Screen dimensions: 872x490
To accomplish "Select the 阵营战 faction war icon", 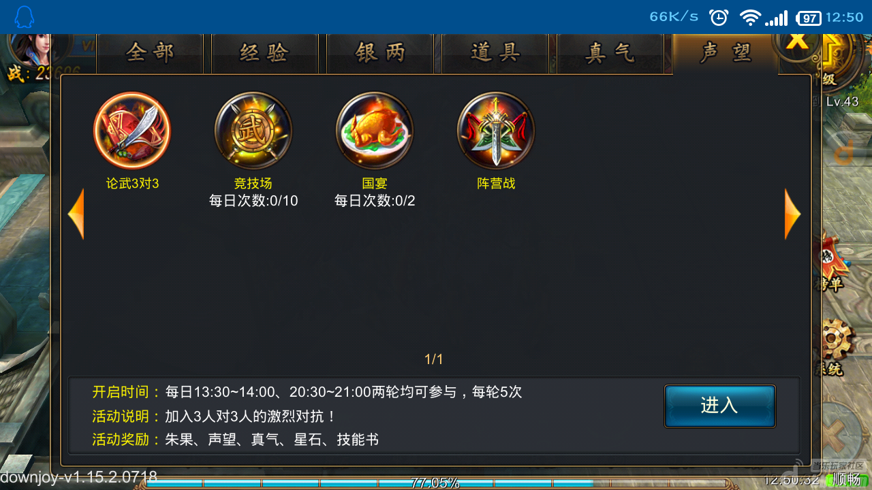I will pos(496,131).
